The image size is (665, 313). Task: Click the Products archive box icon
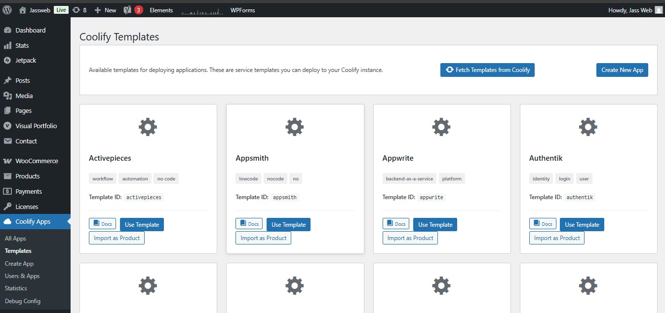click(7, 176)
